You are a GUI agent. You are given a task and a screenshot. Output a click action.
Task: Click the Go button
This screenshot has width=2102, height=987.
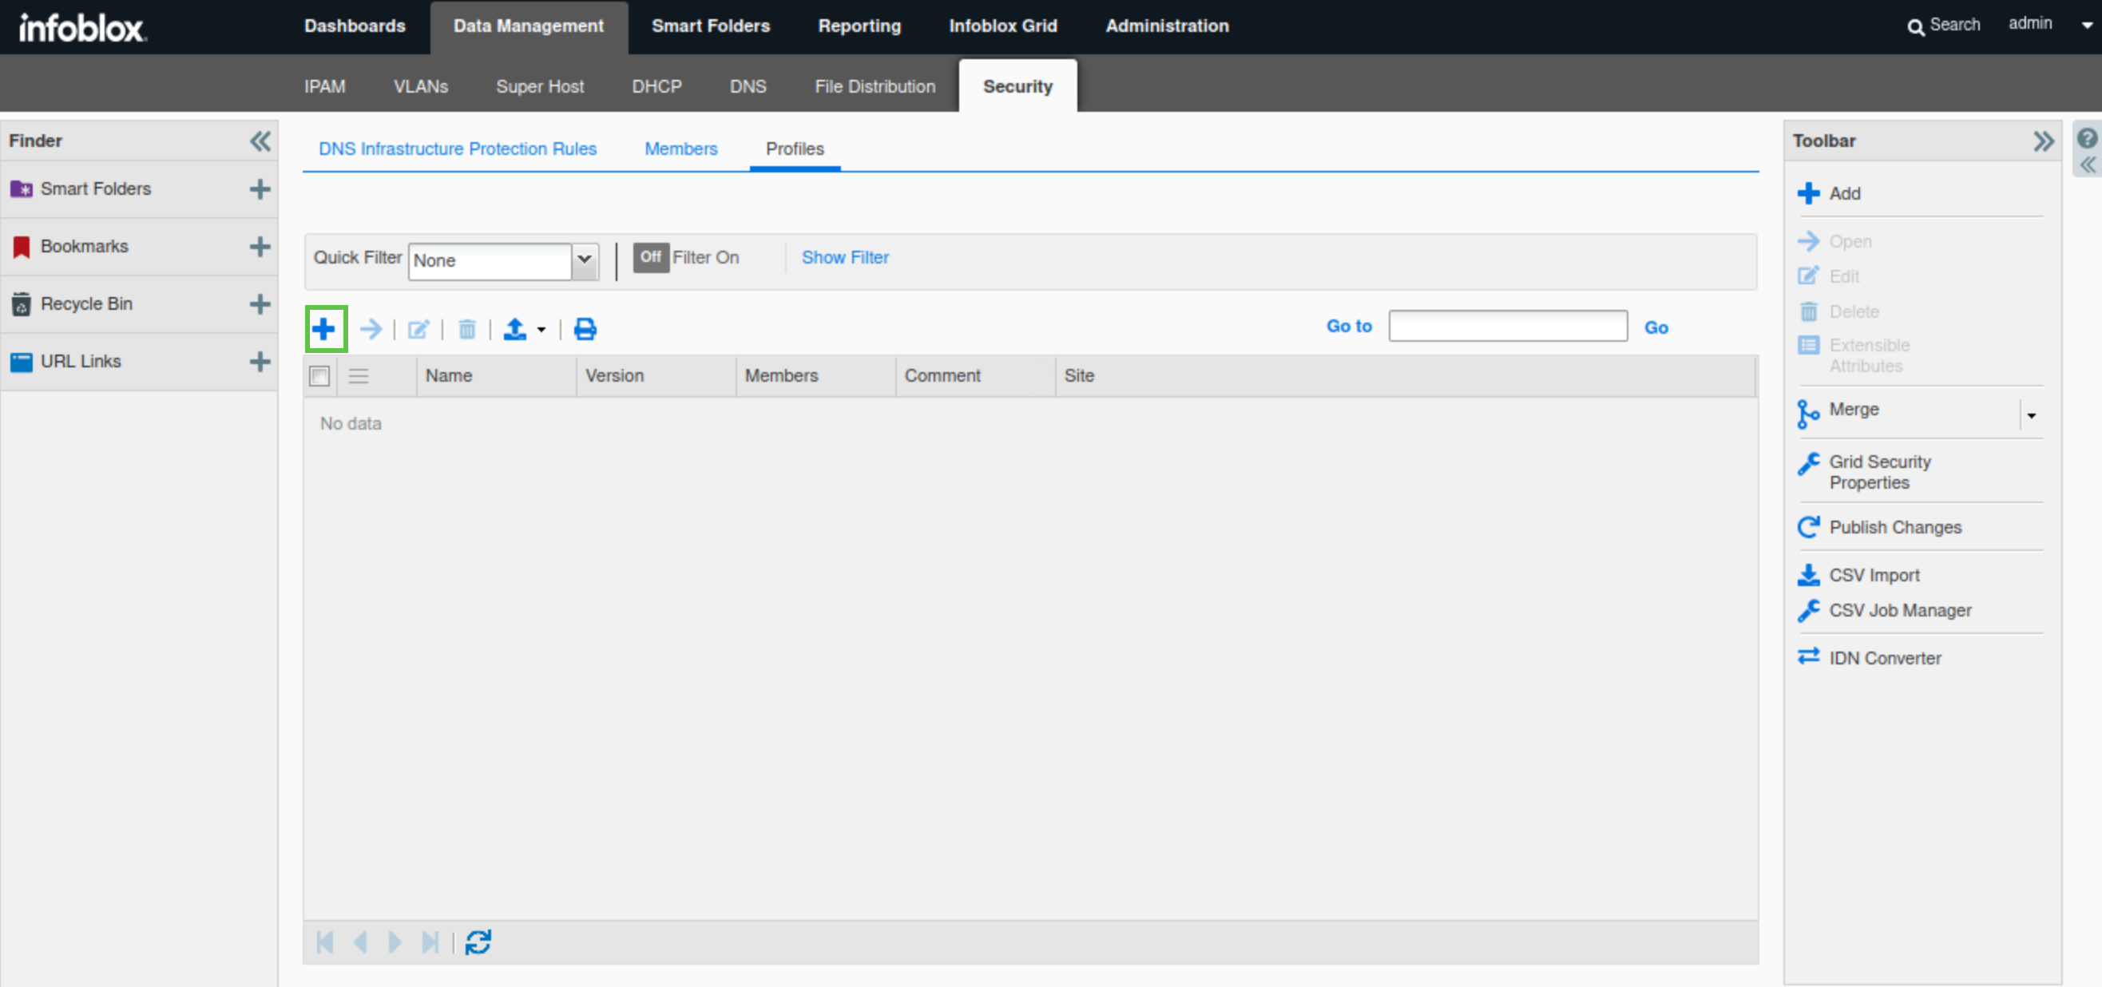click(1655, 327)
